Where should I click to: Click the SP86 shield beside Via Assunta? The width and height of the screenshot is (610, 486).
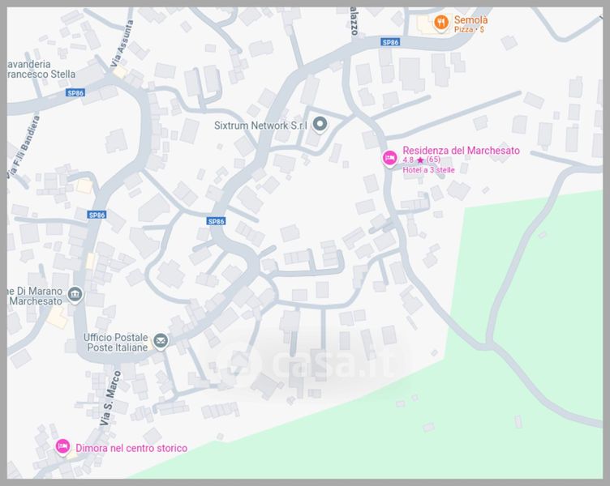pyautogui.click(x=75, y=93)
